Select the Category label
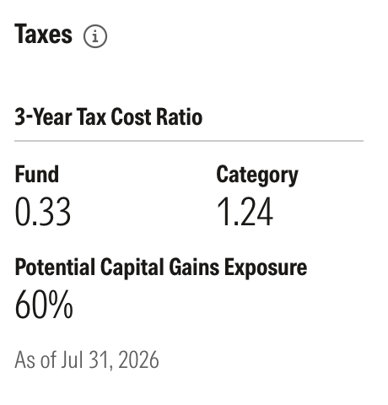388x405 pixels. pos(257,175)
